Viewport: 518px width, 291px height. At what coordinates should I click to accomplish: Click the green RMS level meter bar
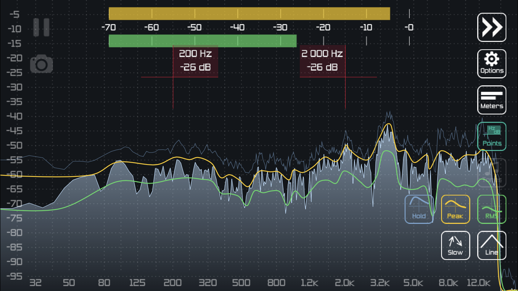point(203,41)
